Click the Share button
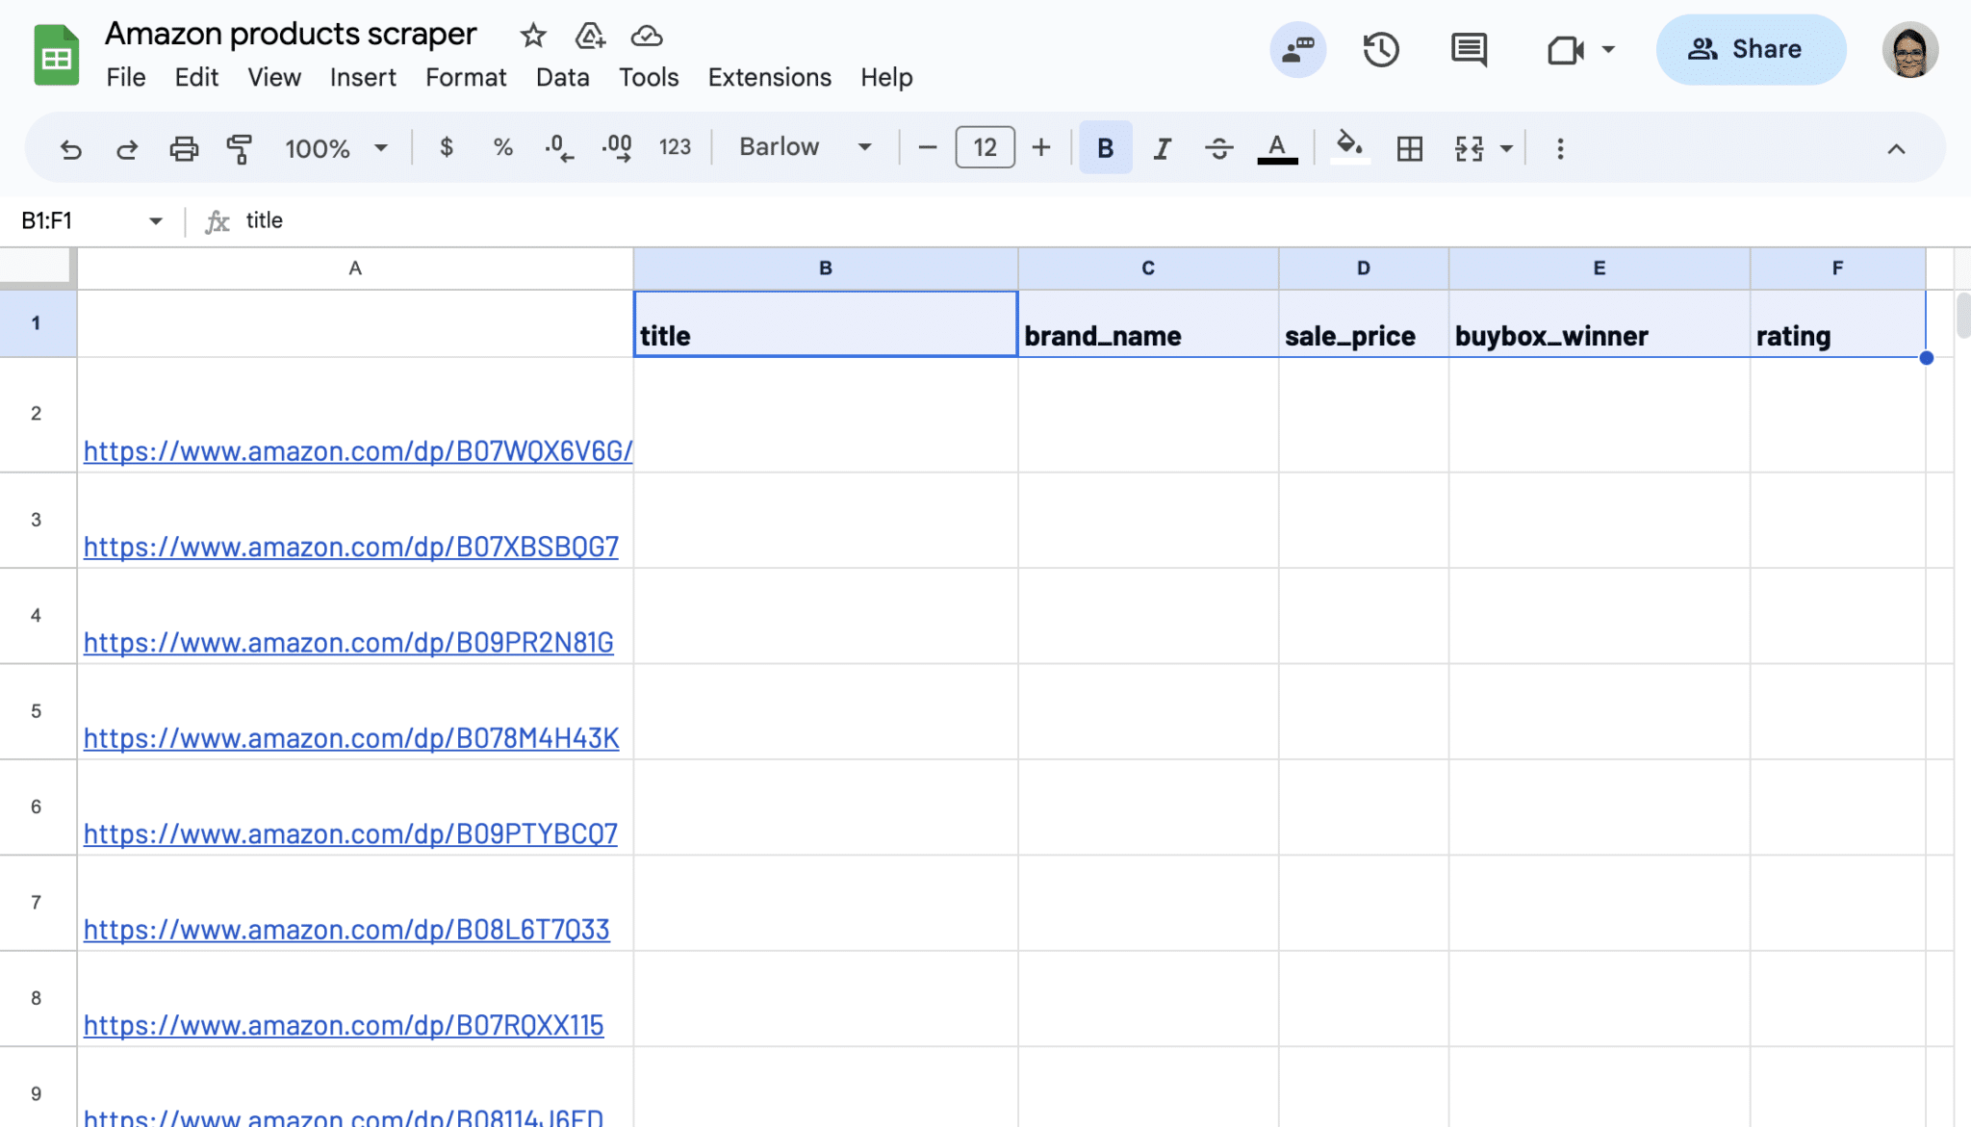Image resolution: width=1971 pixels, height=1127 pixels. point(1752,49)
